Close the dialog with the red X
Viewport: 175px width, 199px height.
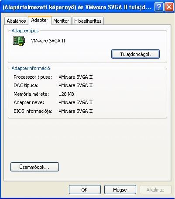tap(169, 7)
